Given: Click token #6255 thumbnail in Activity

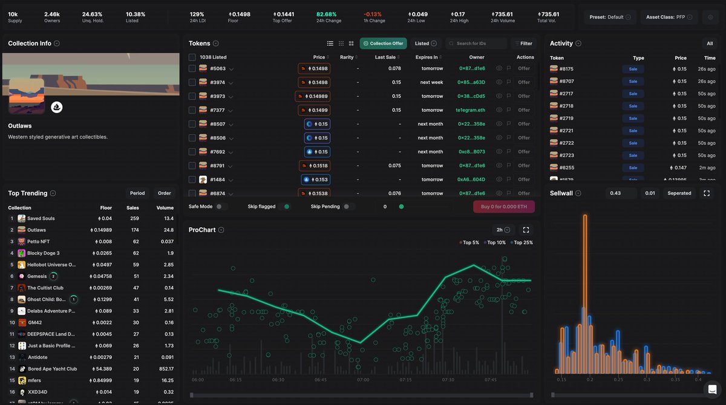Looking at the screenshot, I should coord(554,167).
